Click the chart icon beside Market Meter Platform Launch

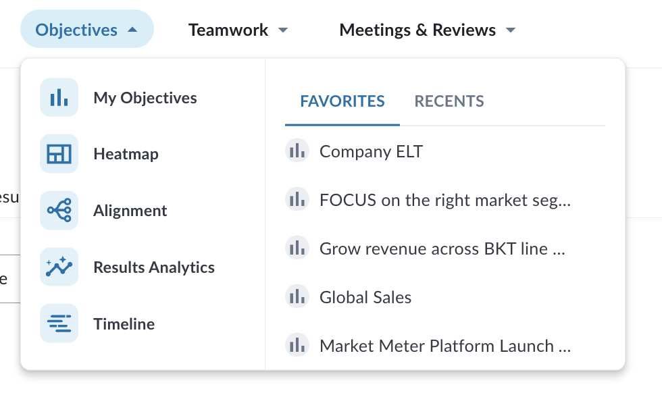297,345
